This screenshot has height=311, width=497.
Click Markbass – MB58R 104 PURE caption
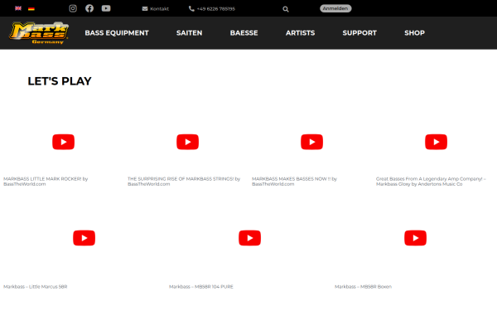pos(201,287)
